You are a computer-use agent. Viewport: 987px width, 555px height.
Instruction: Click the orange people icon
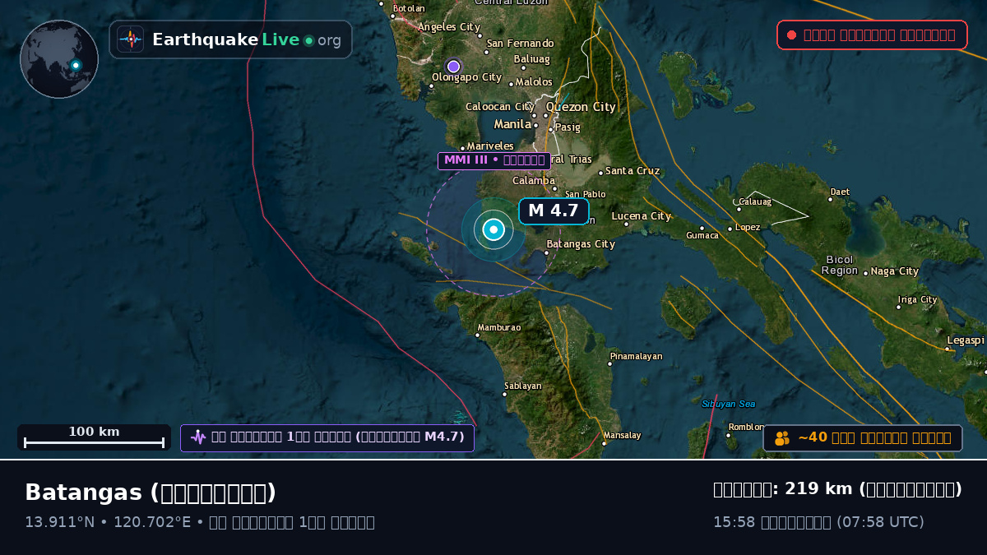tap(782, 438)
